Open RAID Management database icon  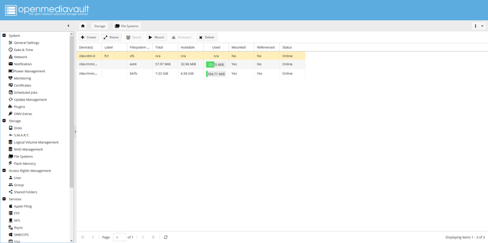(10, 149)
